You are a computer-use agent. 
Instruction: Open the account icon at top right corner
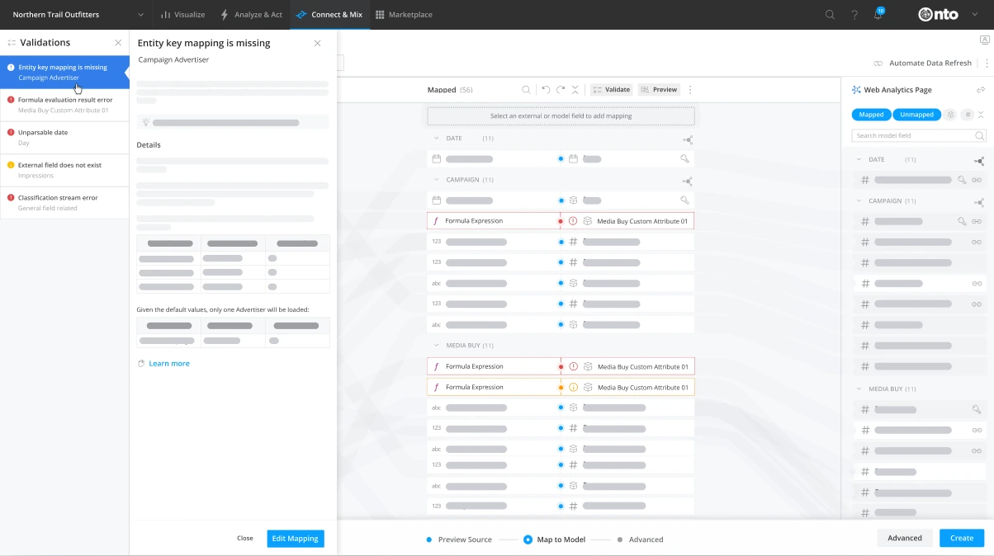tap(985, 40)
